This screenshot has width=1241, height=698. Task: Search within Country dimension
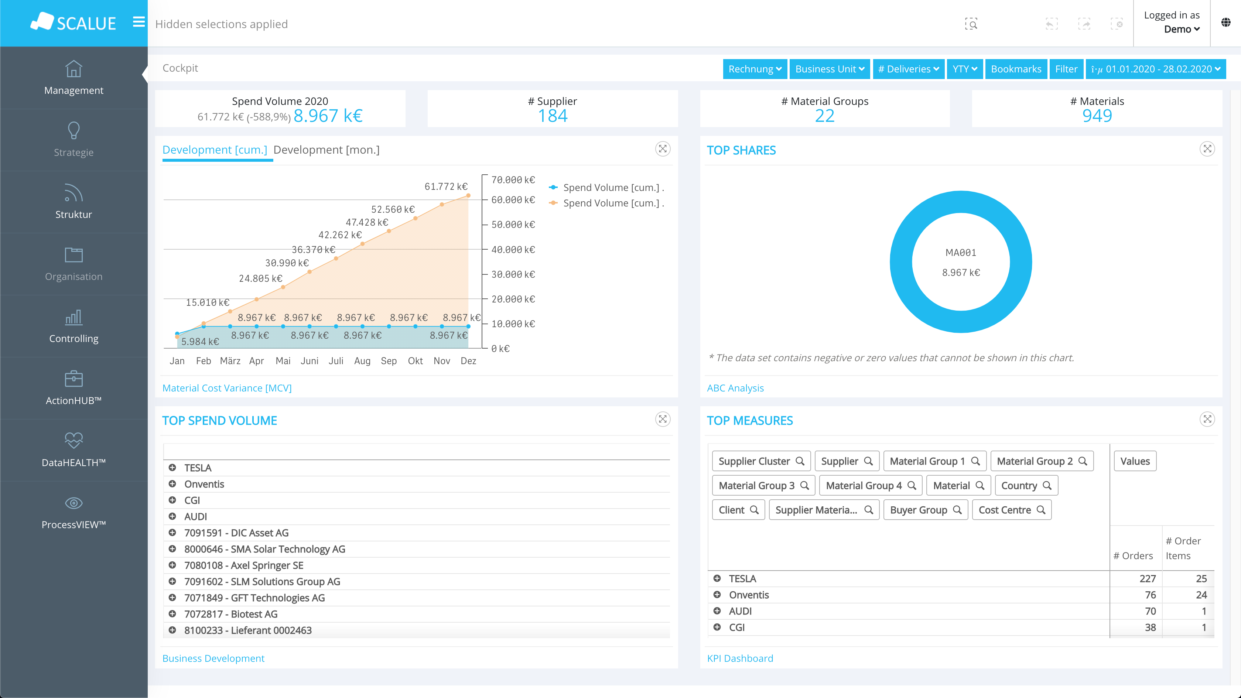[x=1047, y=486]
